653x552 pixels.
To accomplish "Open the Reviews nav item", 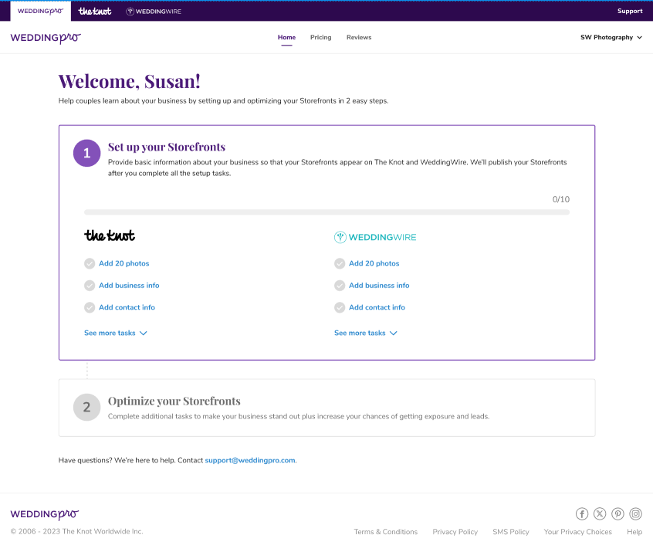I will pyautogui.click(x=359, y=38).
